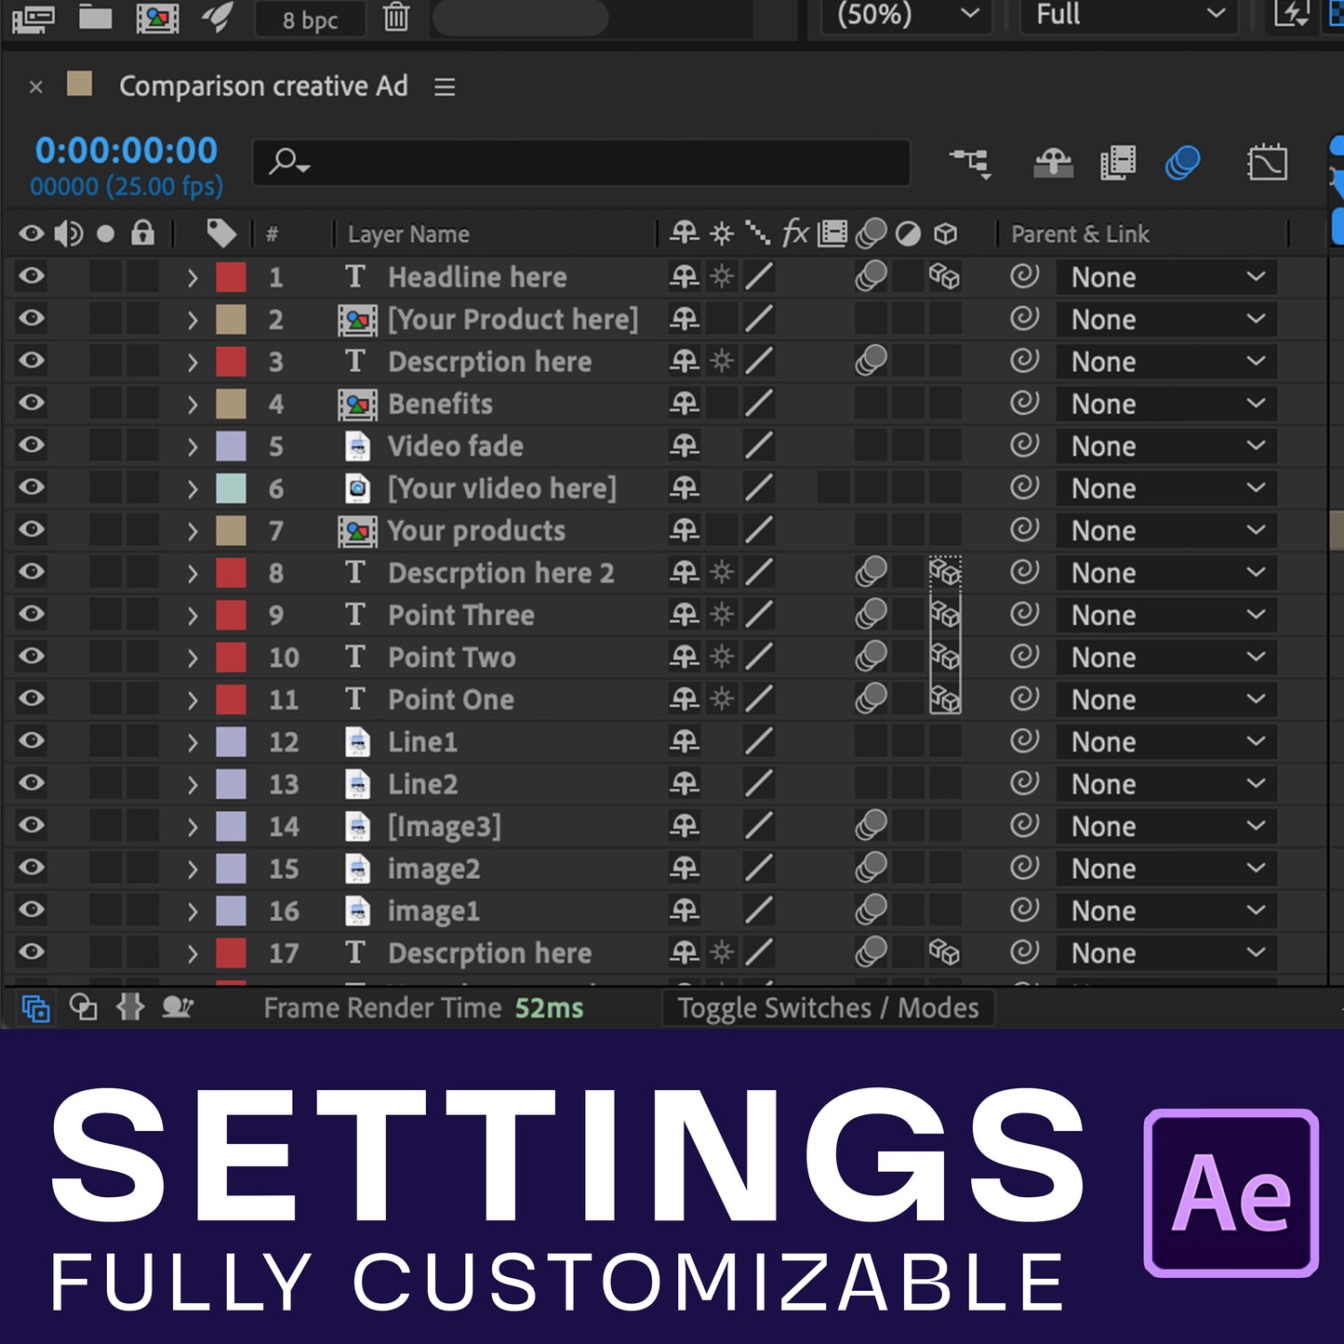Enable frame blending for all layers icon
Viewport: 1344px width, 1344px height.
click(1117, 163)
